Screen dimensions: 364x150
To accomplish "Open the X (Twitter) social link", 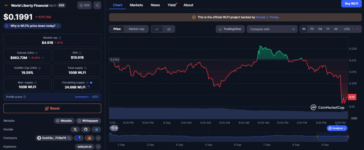I will point(75,129).
